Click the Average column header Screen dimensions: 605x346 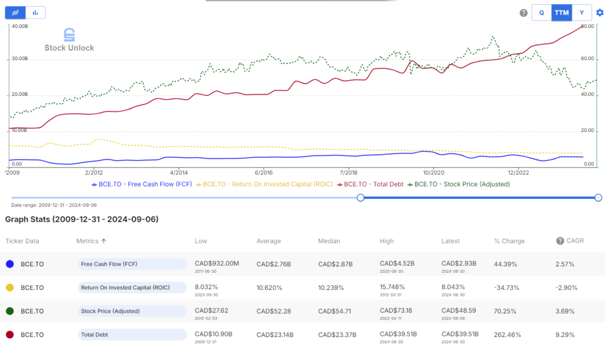[269, 241]
